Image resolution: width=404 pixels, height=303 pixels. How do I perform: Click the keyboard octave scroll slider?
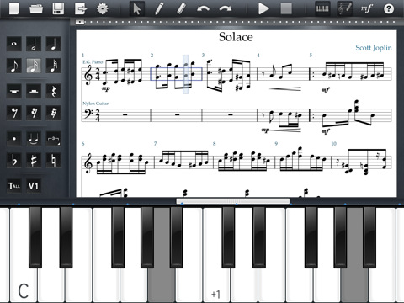[233, 201]
